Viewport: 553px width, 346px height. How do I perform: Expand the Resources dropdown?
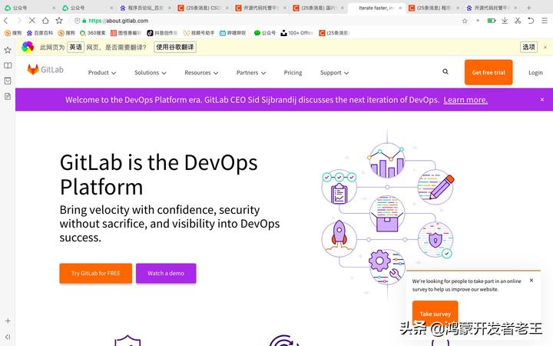click(201, 72)
